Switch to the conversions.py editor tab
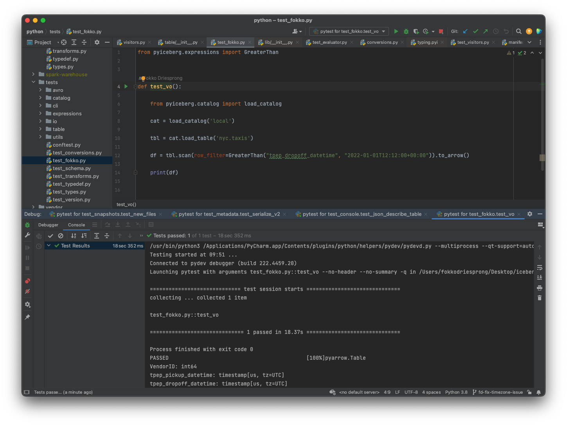 coord(382,42)
